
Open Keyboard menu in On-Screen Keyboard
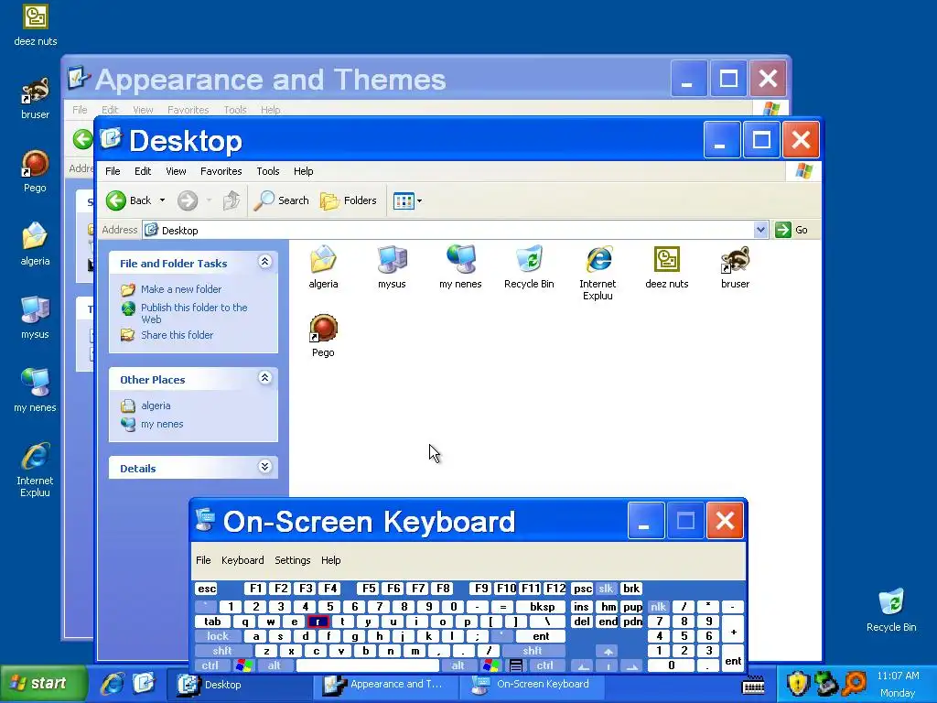[242, 560]
